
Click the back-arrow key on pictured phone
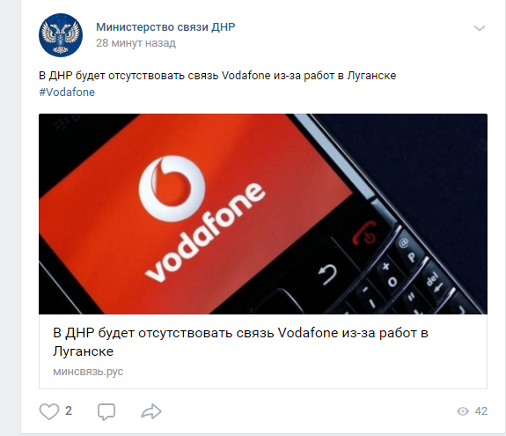click(327, 274)
